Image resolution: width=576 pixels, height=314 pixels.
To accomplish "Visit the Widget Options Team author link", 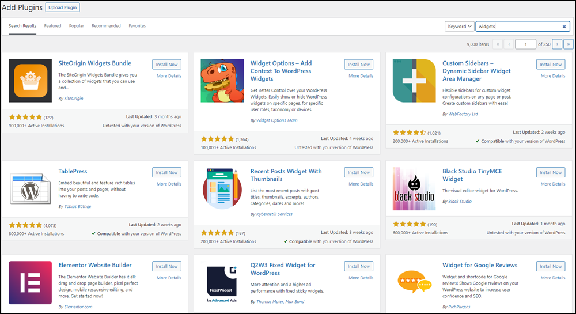I will pos(277,120).
